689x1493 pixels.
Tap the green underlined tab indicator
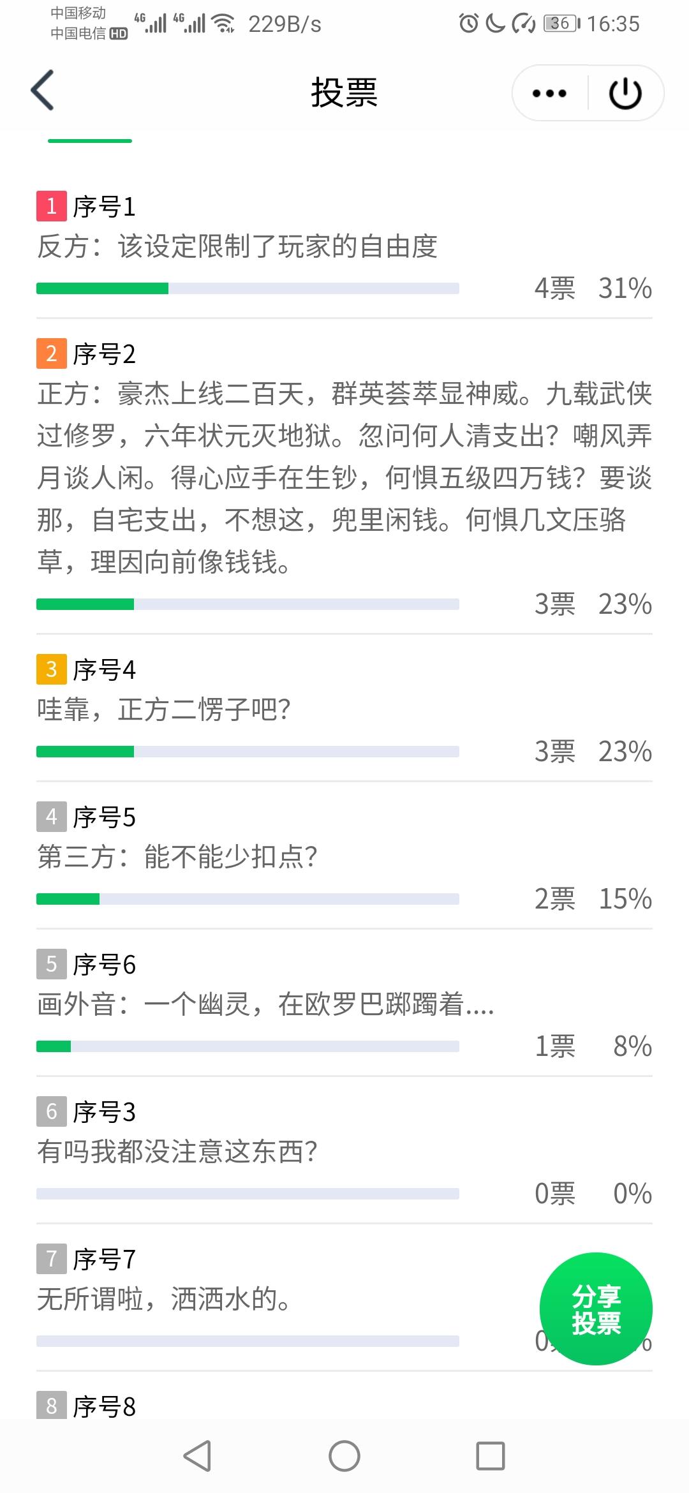pyautogui.click(x=90, y=140)
